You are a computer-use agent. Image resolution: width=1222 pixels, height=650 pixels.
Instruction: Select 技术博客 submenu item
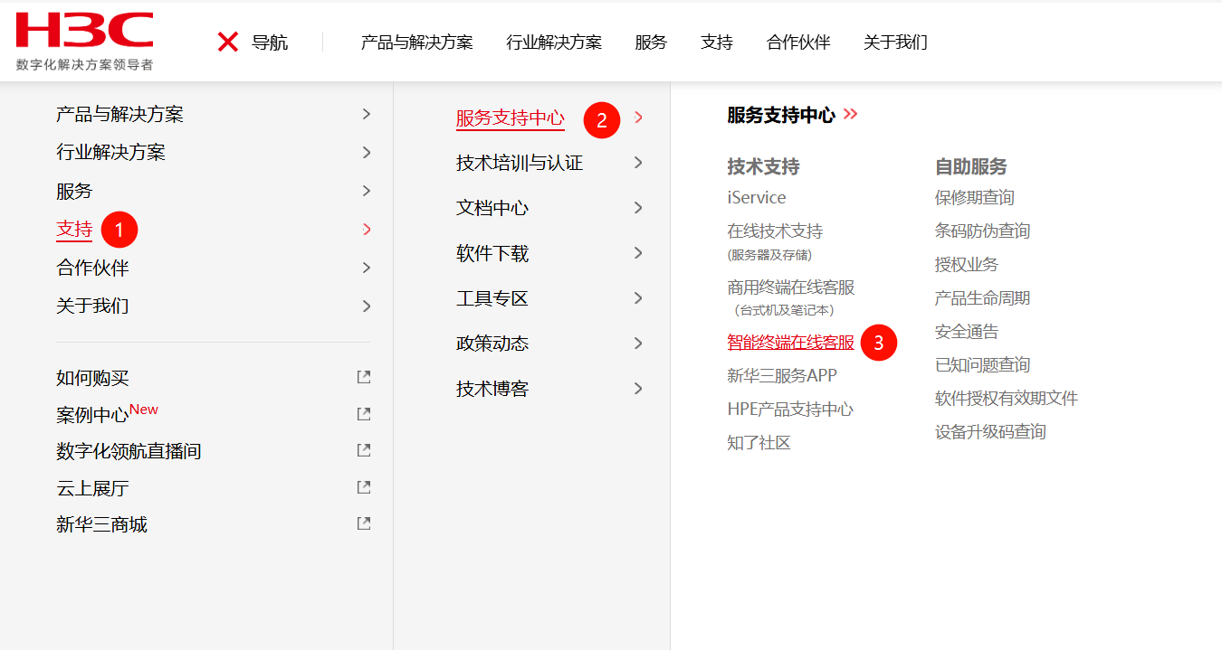click(x=492, y=389)
